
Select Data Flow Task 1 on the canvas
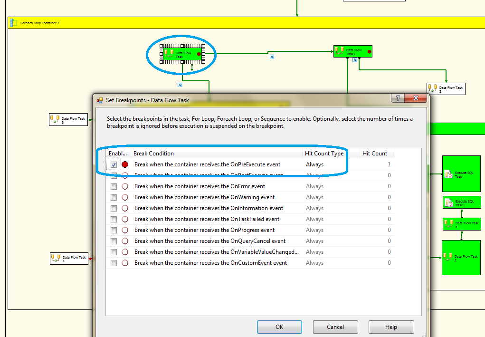coord(352,51)
